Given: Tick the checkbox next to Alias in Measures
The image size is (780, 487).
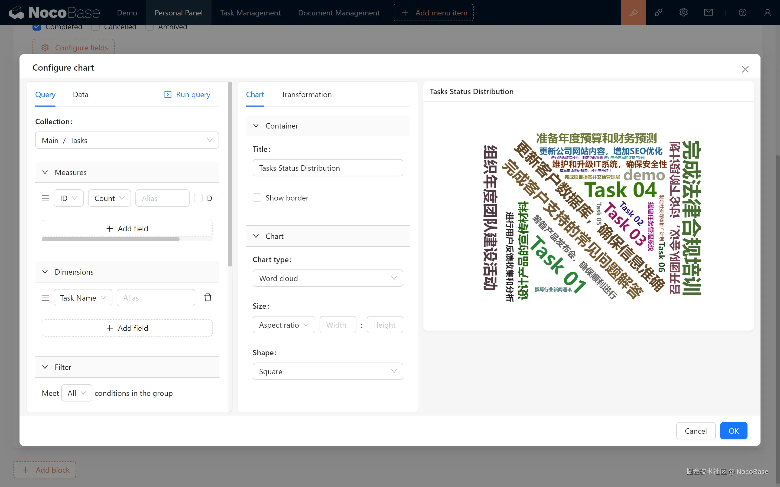Looking at the screenshot, I should coord(198,198).
